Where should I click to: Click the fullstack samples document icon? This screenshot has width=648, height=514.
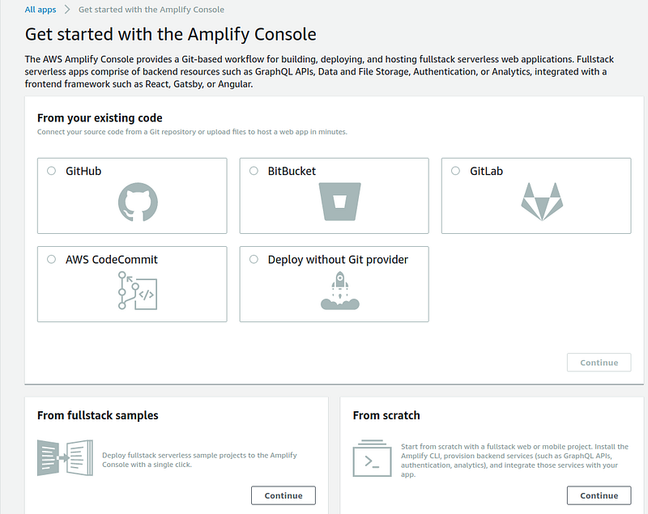click(x=64, y=457)
